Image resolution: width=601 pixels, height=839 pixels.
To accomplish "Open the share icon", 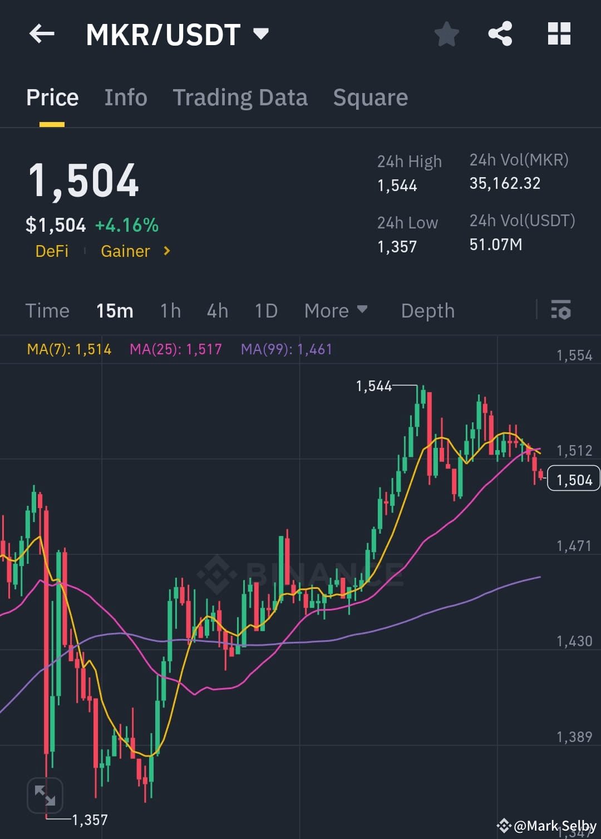I will point(500,33).
